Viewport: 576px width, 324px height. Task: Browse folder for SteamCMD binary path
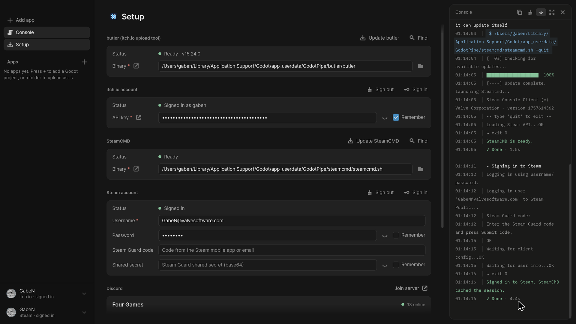(420, 169)
